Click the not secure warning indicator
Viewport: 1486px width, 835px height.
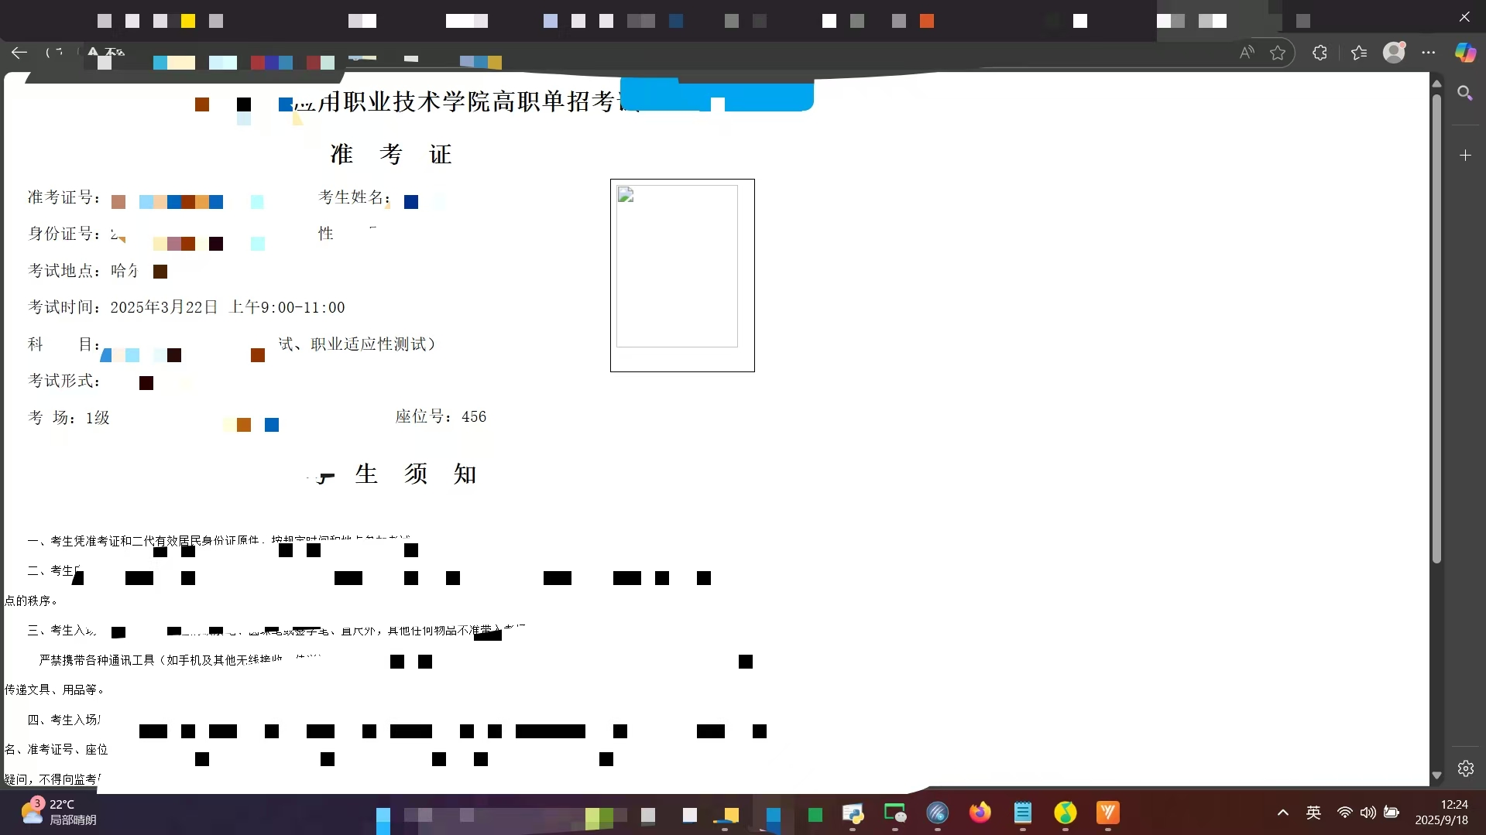[104, 53]
